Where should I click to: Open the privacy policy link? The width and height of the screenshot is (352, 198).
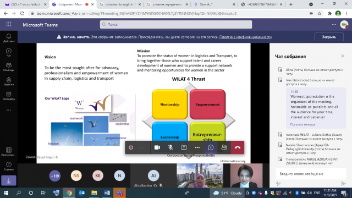point(245,37)
